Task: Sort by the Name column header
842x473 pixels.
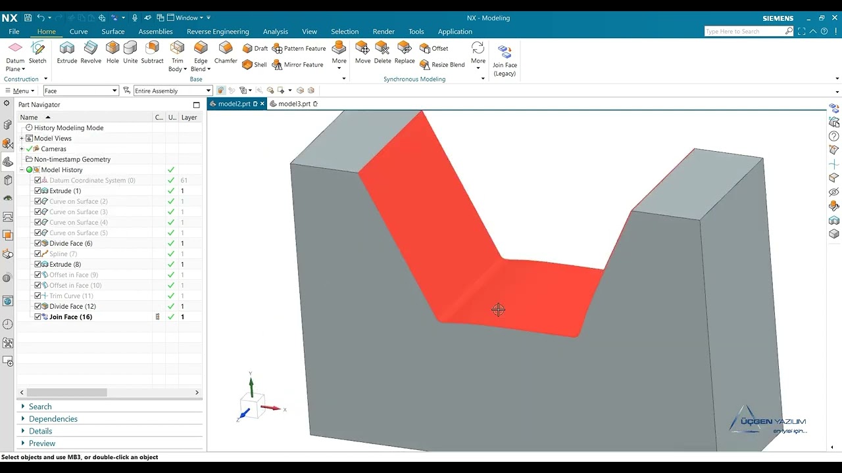Action: tap(29, 117)
